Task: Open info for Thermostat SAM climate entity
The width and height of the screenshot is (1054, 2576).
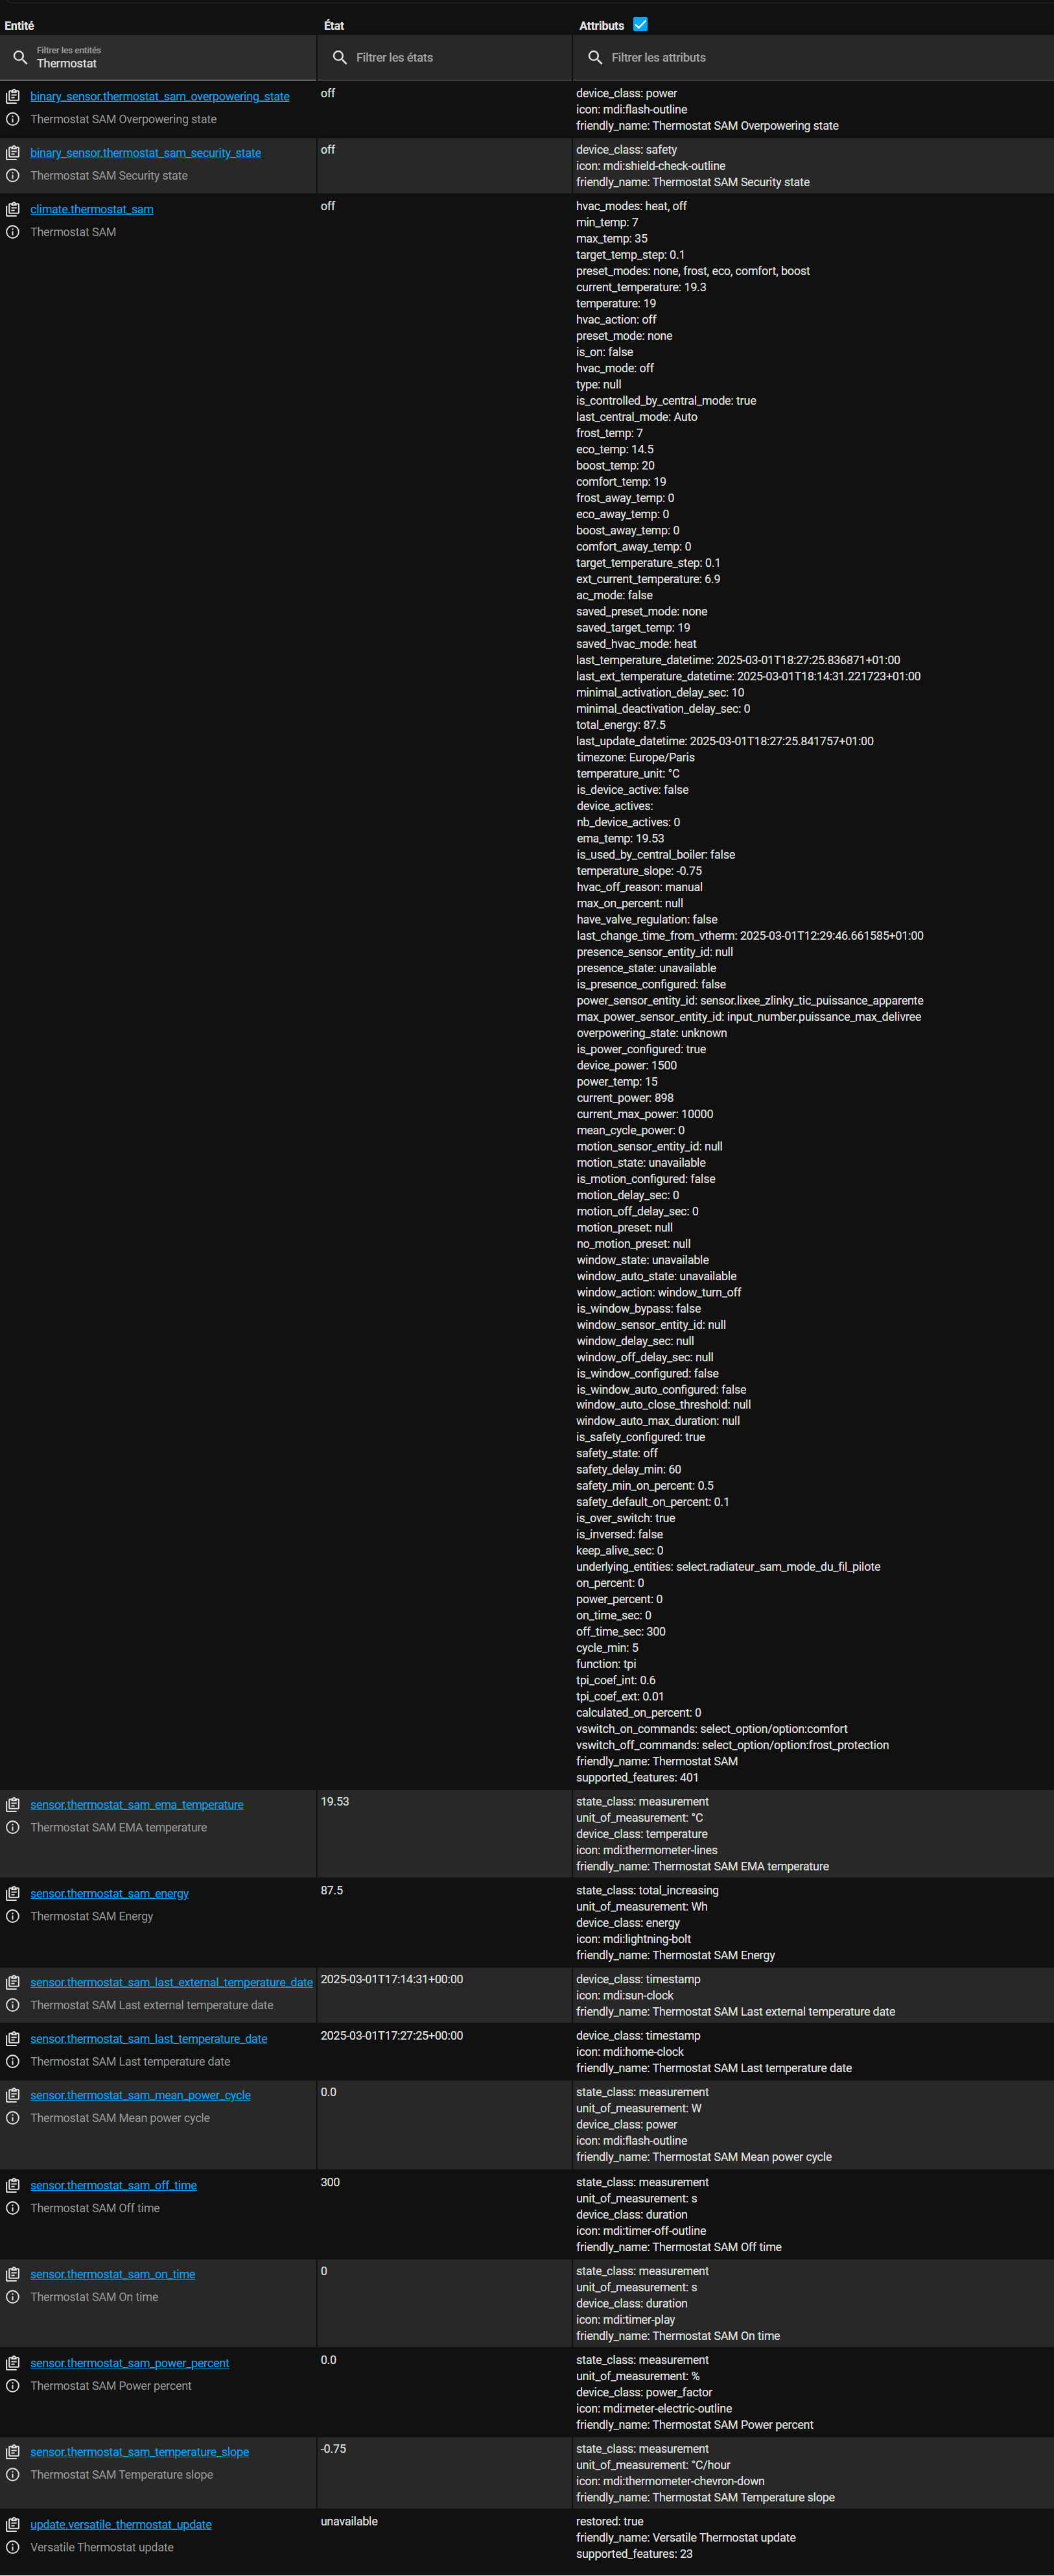Action: [13, 232]
